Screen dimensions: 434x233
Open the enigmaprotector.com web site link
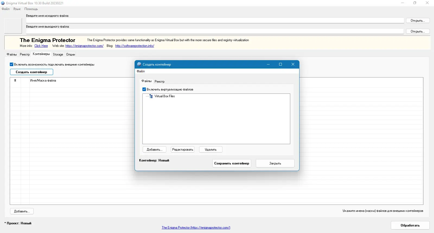coord(84,46)
